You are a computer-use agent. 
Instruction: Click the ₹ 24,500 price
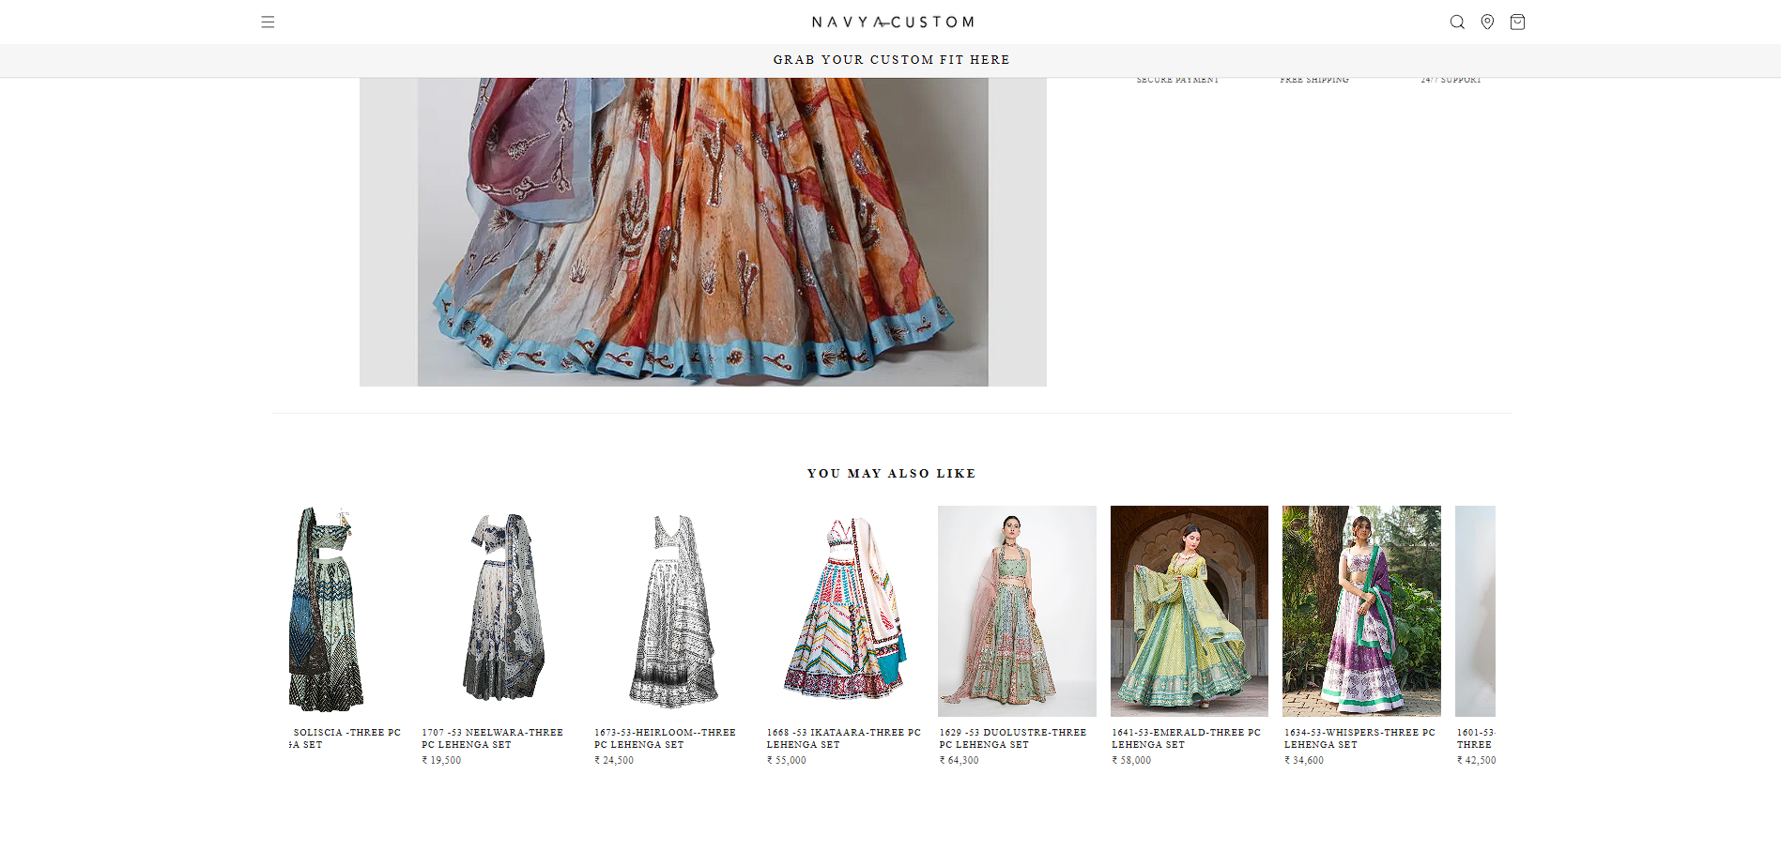coord(614,761)
